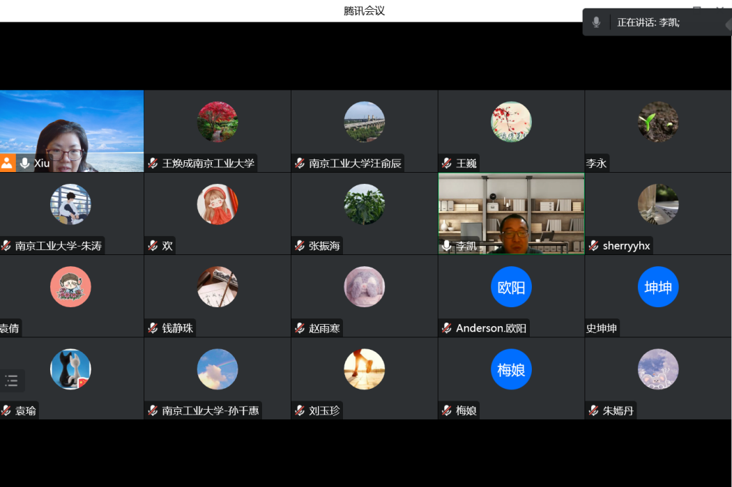Click the 正在讲话: 李凯 speaking indicator
This screenshot has height=487, width=732.
pyautogui.click(x=648, y=22)
